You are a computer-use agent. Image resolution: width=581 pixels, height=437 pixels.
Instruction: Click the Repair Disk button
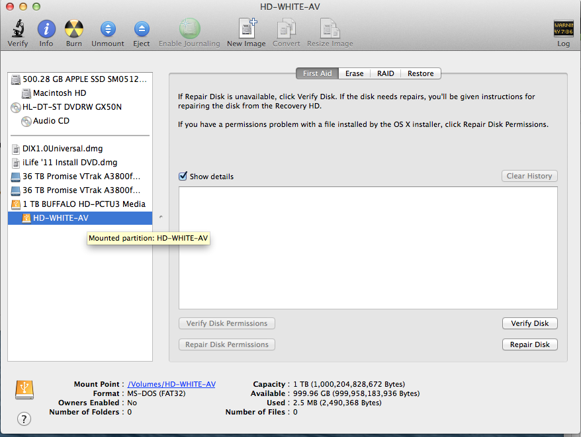tap(530, 344)
